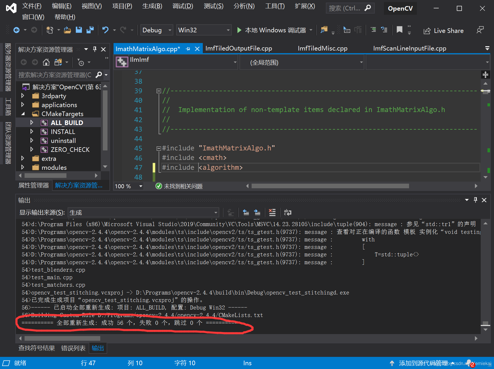The width and height of the screenshot is (494, 369).
Task: Expand the applications folder
Action: tap(23, 105)
